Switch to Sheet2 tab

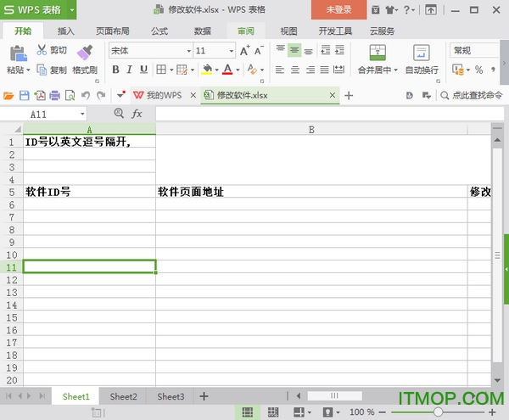(x=123, y=396)
